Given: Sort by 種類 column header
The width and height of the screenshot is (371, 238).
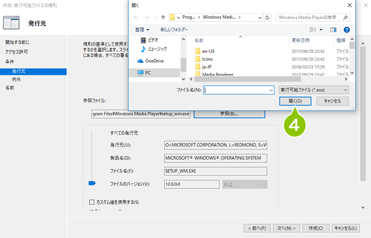Looking at the screenshot, I should click(x=341, y=40).
